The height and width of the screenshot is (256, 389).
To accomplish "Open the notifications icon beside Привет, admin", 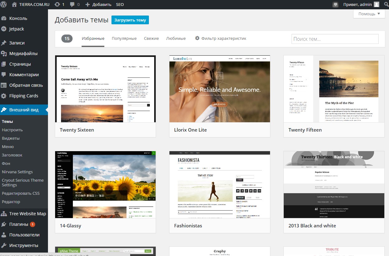I will tap(335, 5).
